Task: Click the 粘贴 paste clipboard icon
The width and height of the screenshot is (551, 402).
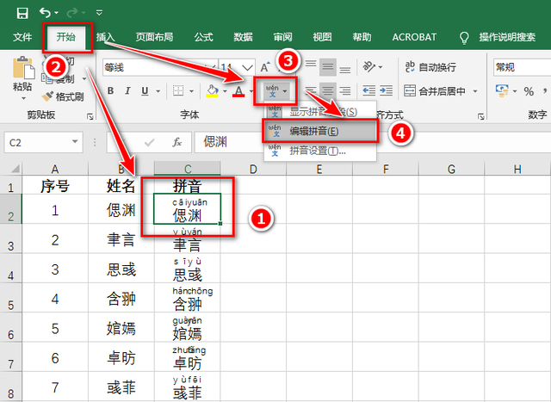Action: [23, 68]
